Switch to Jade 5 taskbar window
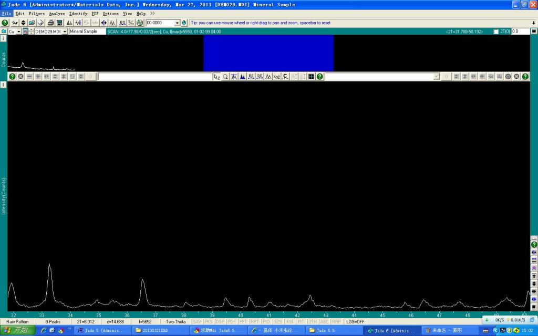 (x=103, y=331)
